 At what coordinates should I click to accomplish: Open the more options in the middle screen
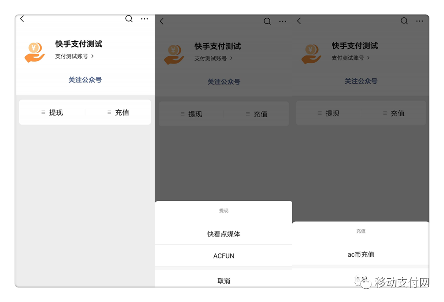[282, 22]
